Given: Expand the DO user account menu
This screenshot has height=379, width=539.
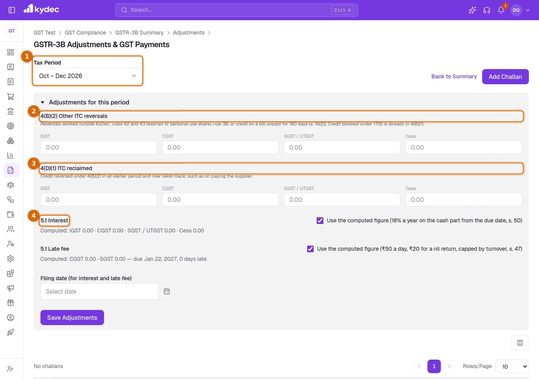Looking at the screenshot, I should tap(520, 10).
